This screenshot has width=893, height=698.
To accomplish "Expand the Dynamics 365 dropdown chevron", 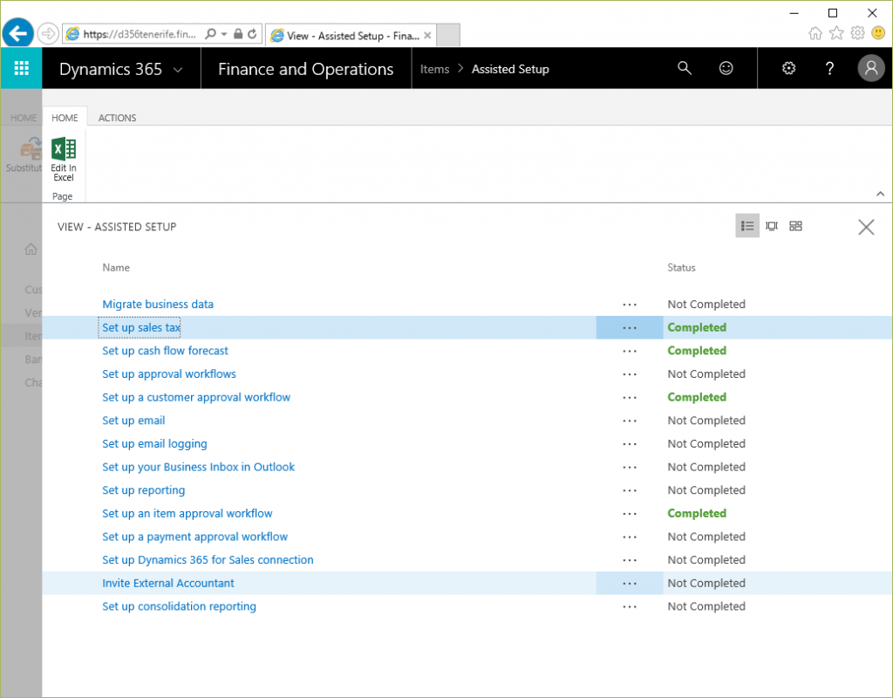I will click(x=179, y=70).
